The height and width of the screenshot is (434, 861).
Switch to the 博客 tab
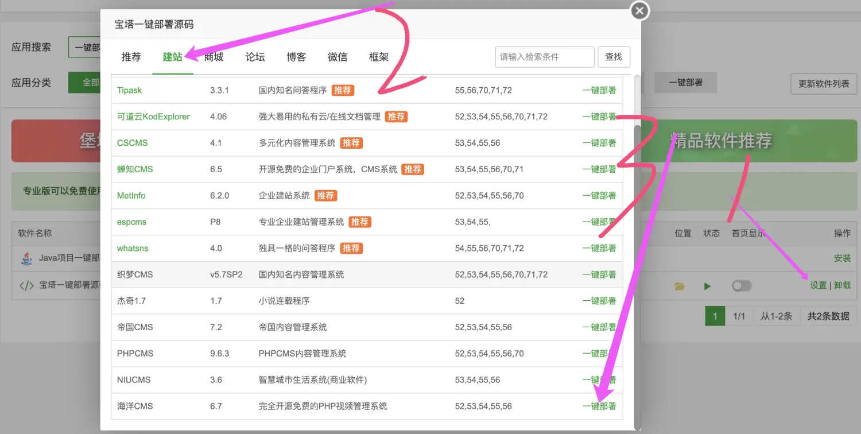click(x=297, y=57)
